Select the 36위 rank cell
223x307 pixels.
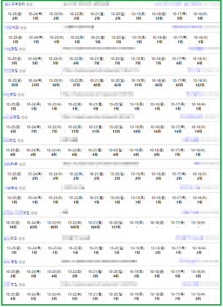tap(56, 85)
